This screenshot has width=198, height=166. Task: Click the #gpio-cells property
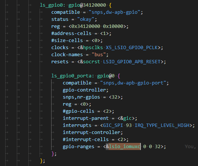78,111
